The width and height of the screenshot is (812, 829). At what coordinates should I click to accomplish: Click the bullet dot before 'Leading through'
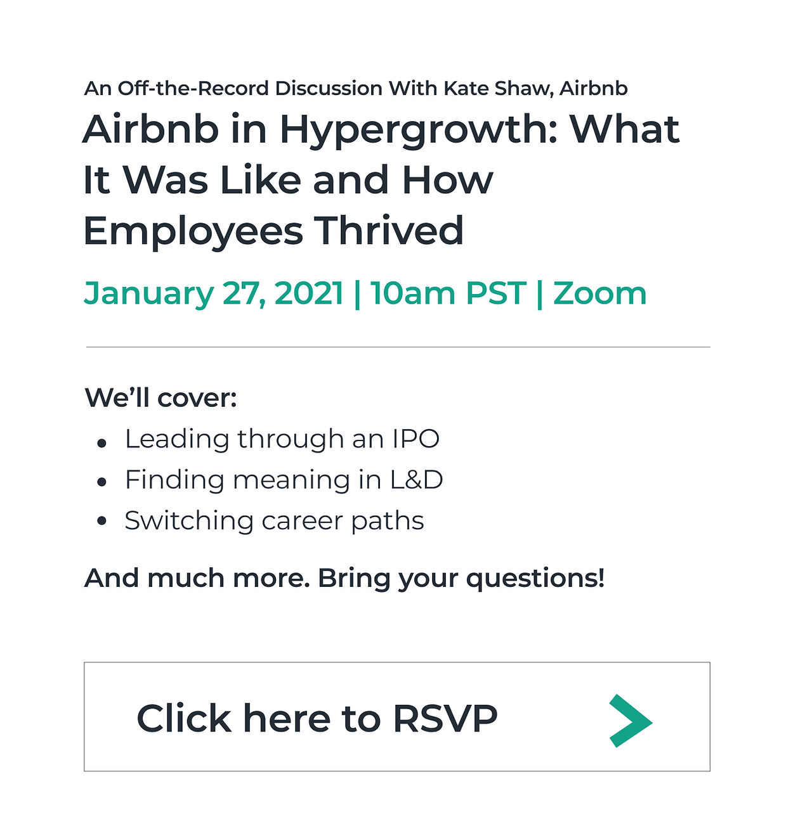[101, 442]
